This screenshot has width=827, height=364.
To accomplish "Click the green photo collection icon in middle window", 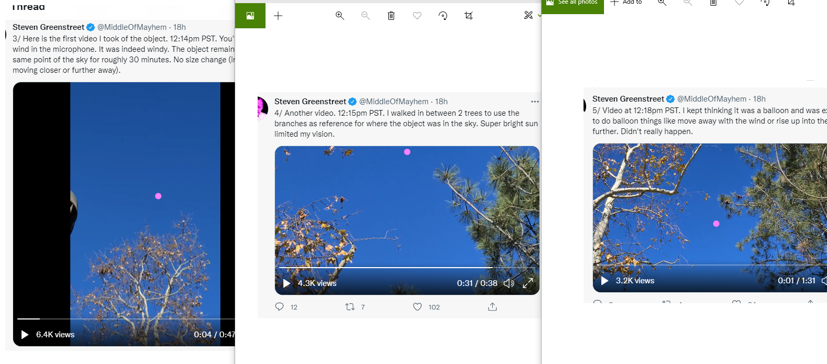I will (x=250, y=16).
